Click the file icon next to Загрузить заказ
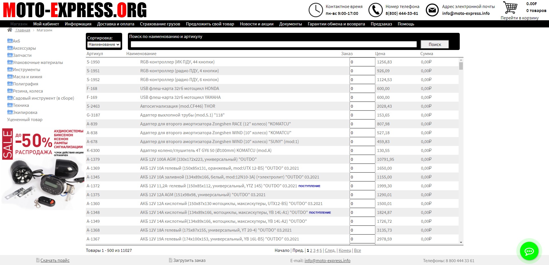Image resolution: width=549 pixels, height=265 pixels. (171, 260)
